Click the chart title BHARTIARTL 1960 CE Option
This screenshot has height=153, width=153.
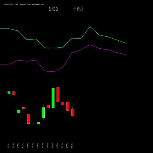15,5
